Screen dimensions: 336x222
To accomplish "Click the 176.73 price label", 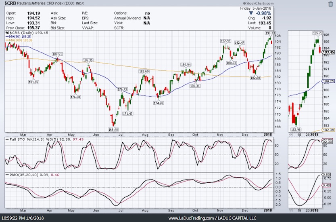I will click(x=122, y=89).
